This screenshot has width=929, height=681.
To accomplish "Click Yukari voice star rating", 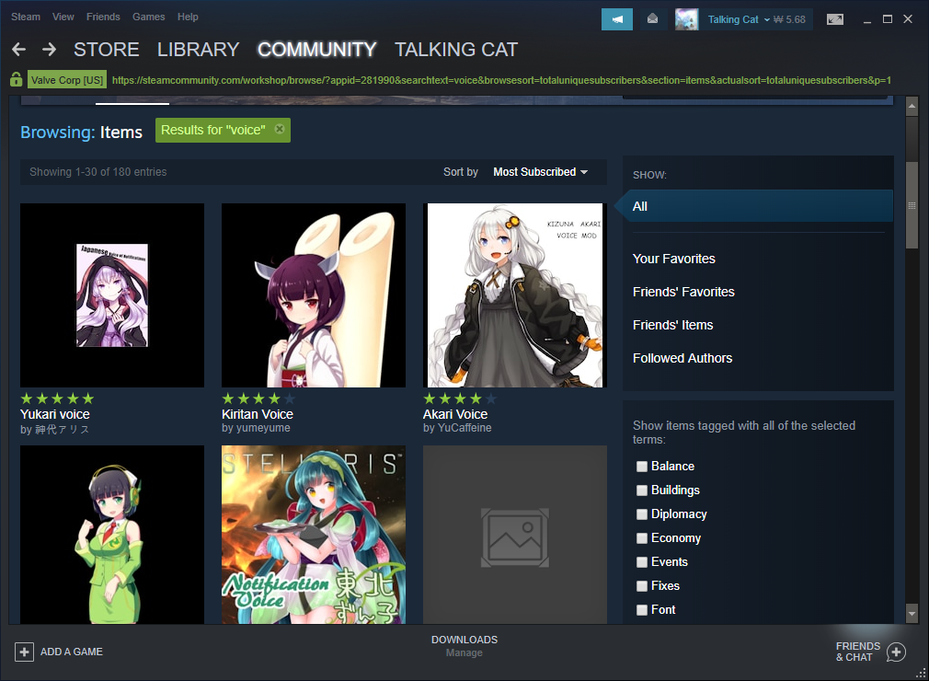I will point(57,398).
